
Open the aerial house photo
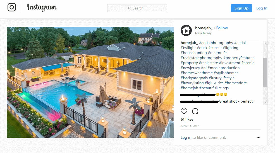coord(90,82)
